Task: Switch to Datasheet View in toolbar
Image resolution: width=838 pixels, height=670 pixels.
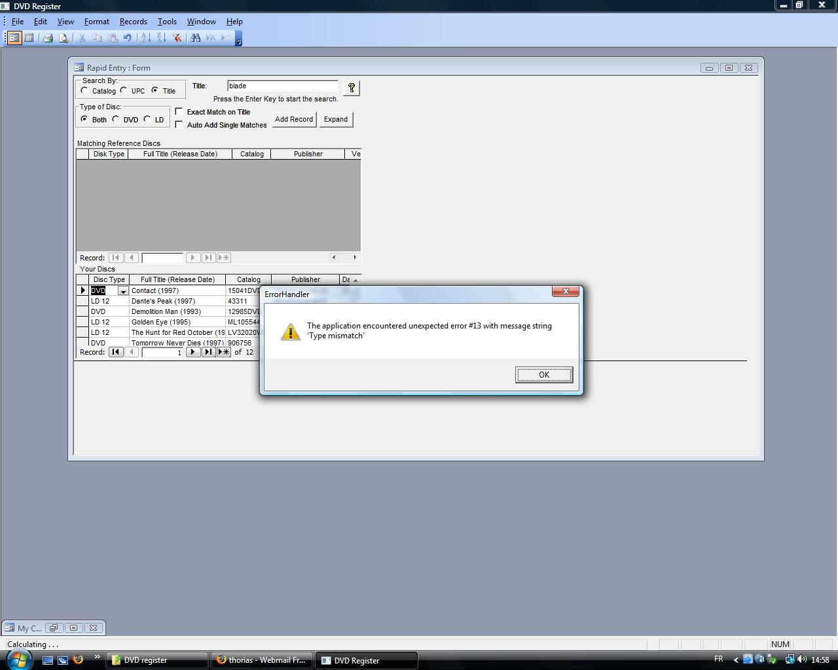Action: (x=29, y=38)
